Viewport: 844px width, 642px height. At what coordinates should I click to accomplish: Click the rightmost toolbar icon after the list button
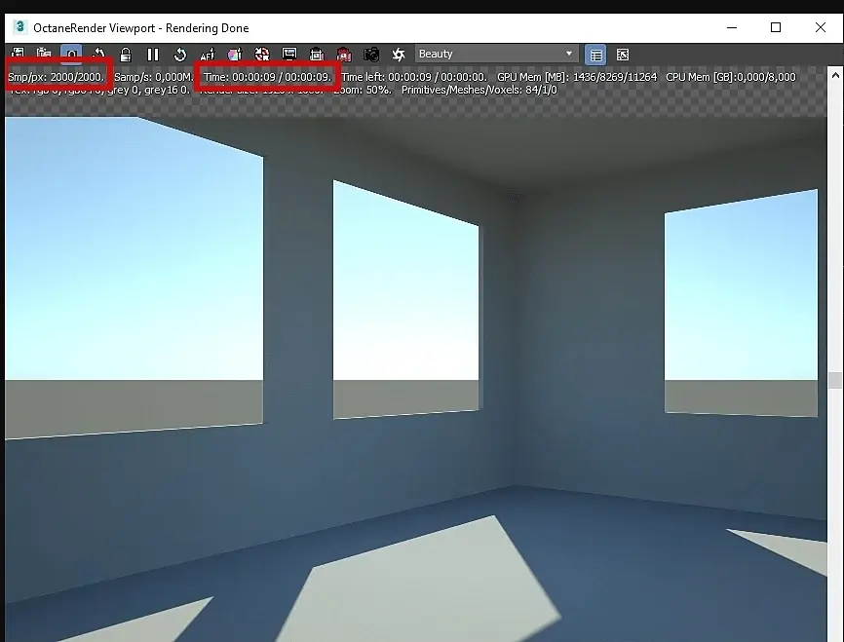tap(623, 55)
